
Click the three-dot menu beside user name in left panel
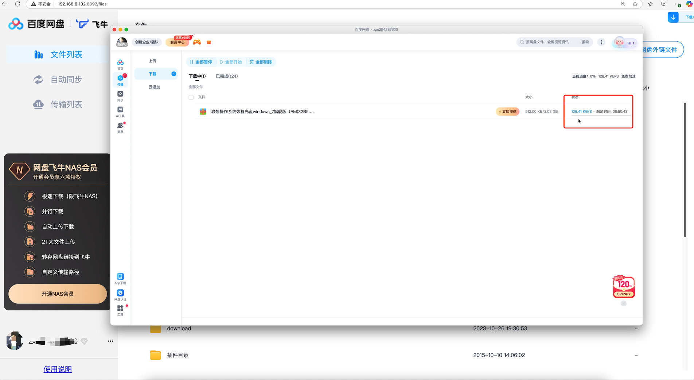(x=110, y=341)
